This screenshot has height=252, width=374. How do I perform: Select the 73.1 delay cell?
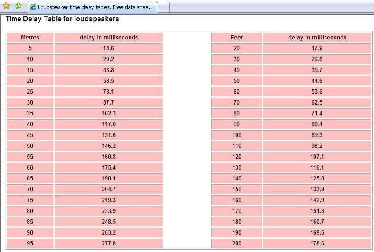click(108, 92)
